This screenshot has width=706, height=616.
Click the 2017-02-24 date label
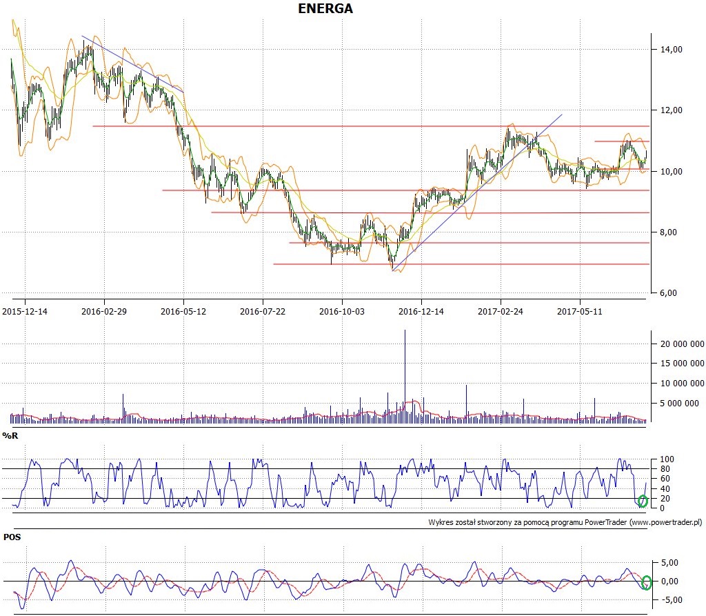pyautogui.click(x=501, y=311)
